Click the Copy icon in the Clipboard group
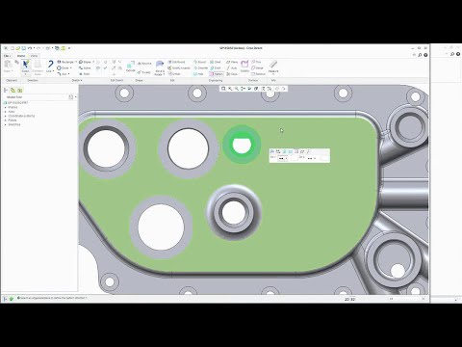Viewport: 462px width, 347px height. tap(16, 62)
